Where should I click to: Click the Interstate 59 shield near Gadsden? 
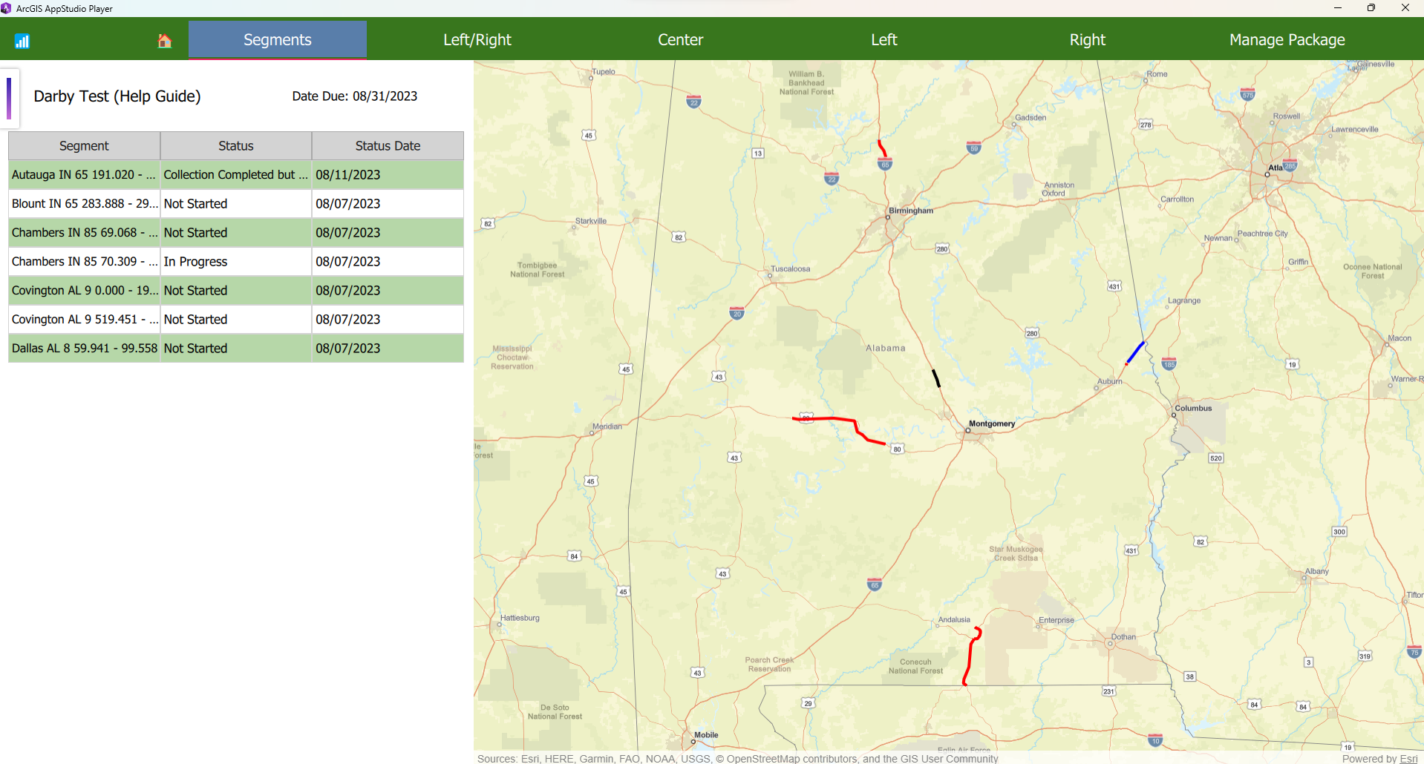[x=974, y=148]
